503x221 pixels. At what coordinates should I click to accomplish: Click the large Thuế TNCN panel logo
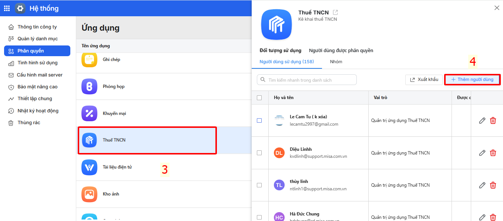(x=276, y=24)
